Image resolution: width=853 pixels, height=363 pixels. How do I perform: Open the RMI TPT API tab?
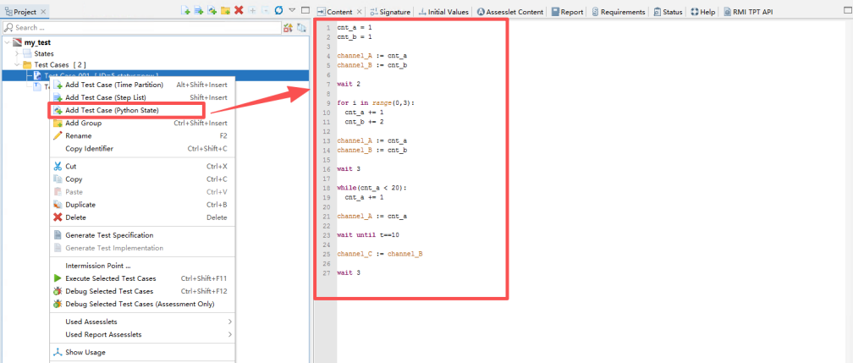749,12
